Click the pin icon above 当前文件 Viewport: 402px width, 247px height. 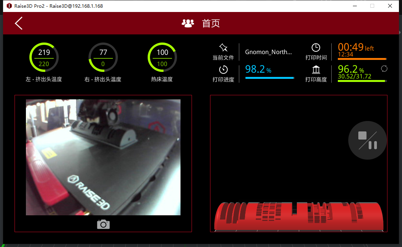223,48
